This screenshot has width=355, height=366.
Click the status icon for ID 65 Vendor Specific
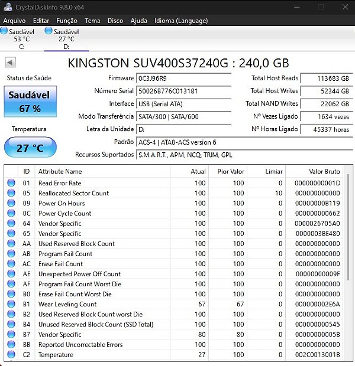(x=11, y=233)
